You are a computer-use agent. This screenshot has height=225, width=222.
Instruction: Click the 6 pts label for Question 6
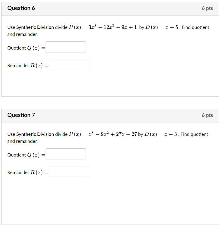coord(207,8)
